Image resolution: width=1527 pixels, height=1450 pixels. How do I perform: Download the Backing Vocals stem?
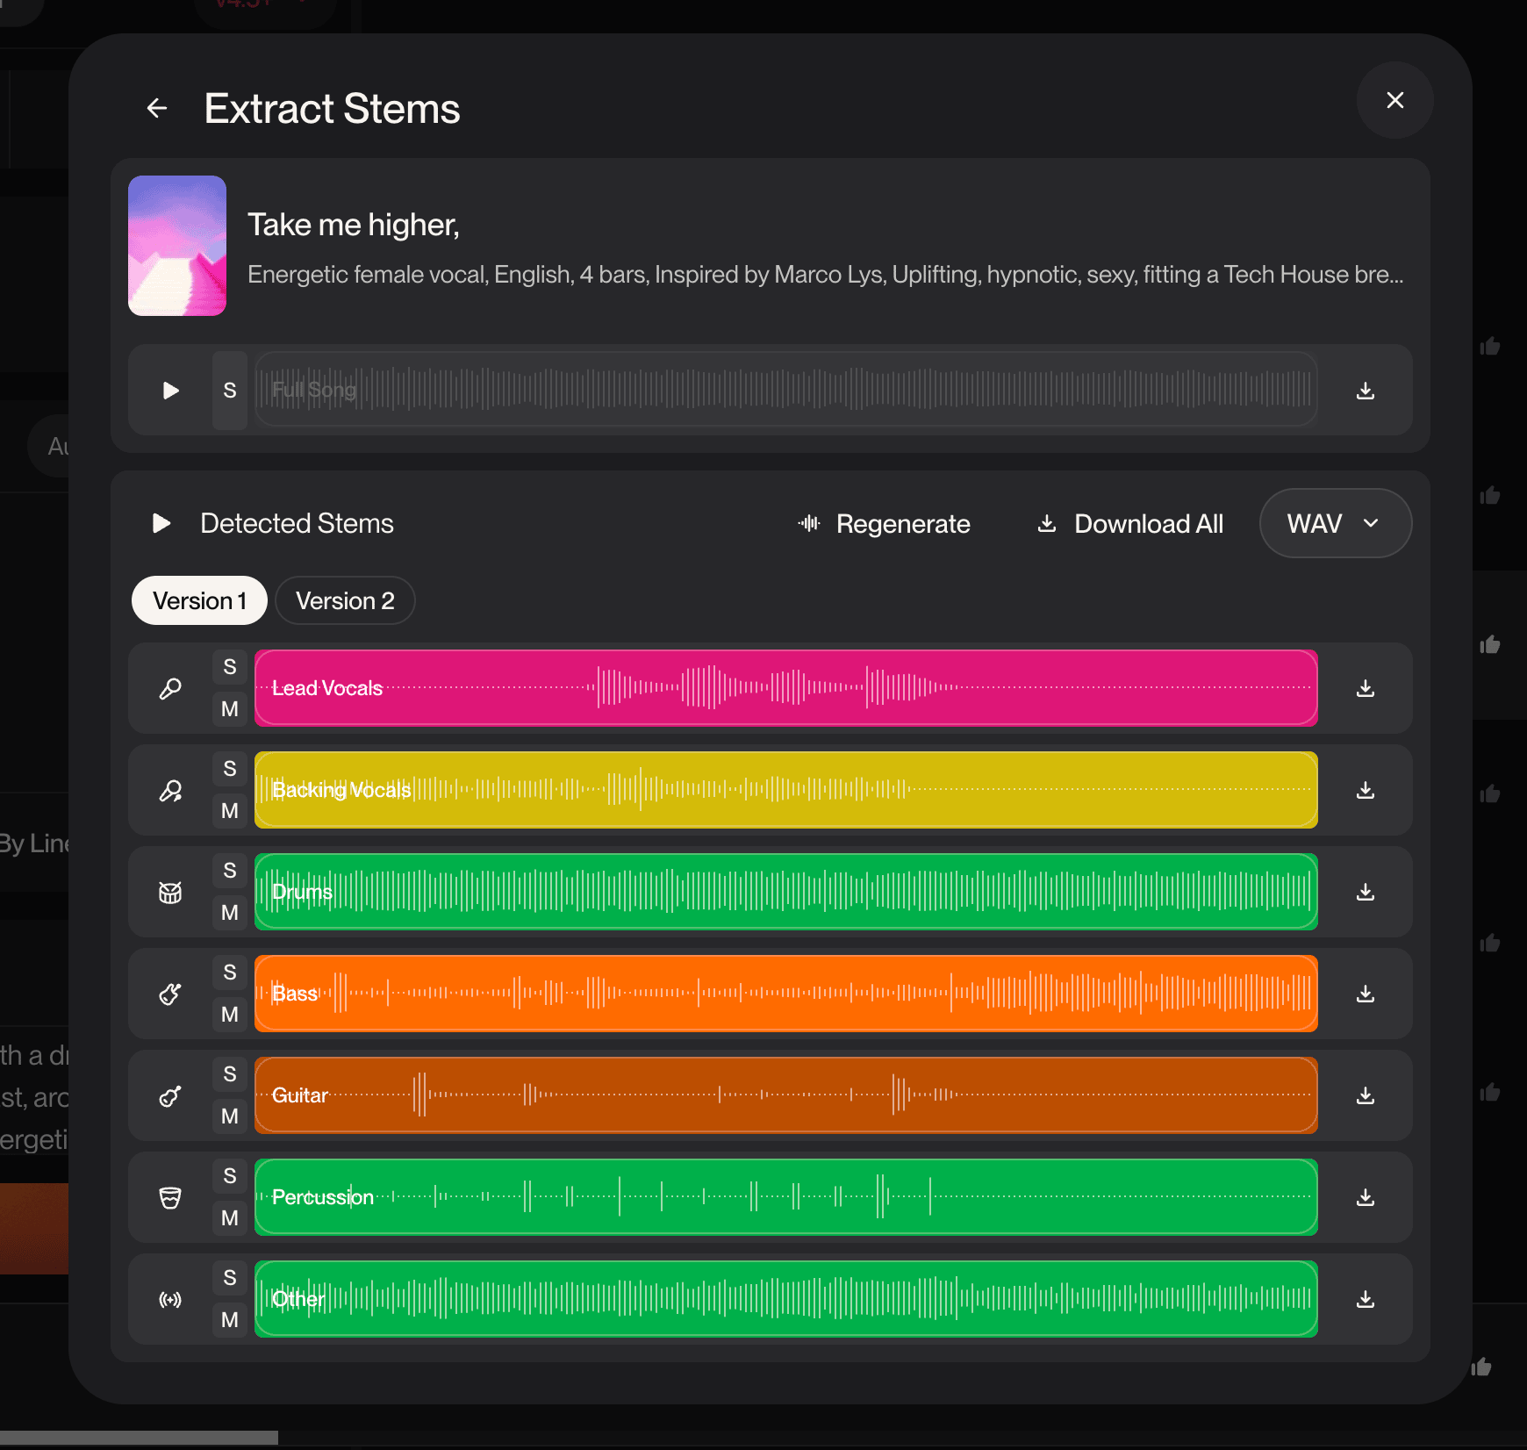[1365, 790]
